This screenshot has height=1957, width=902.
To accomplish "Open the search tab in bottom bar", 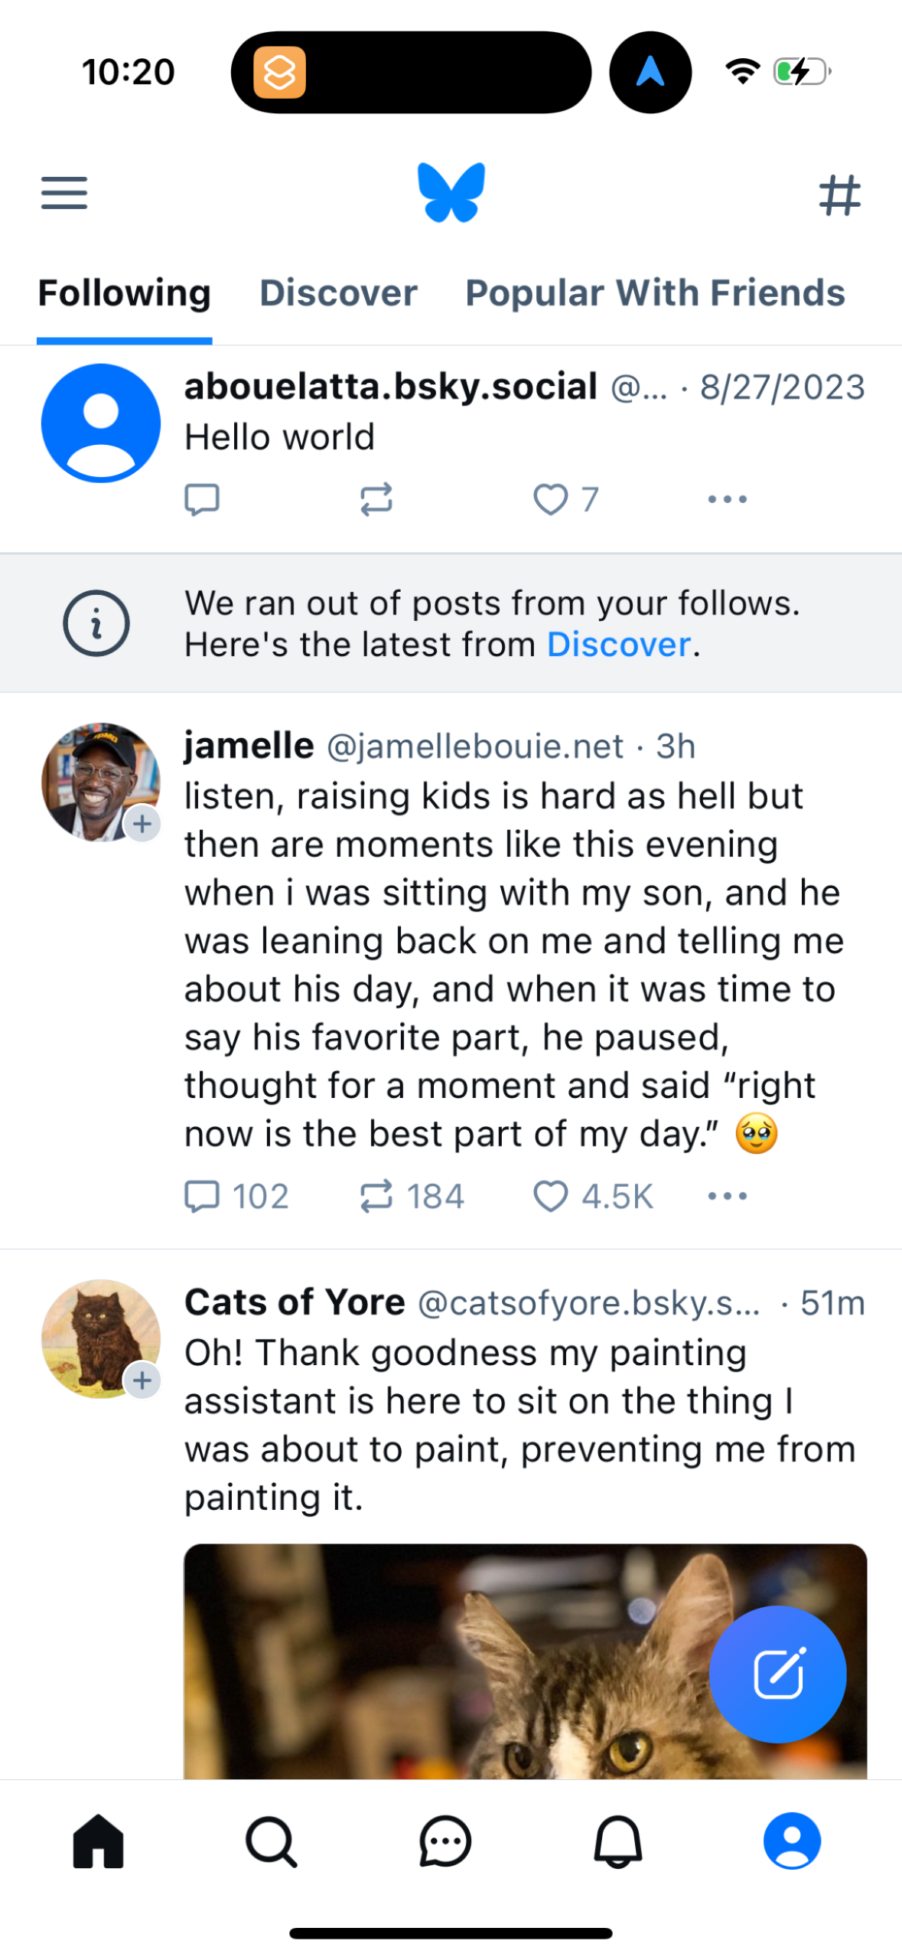I will pyautogui.click(x=271, y=1841).
